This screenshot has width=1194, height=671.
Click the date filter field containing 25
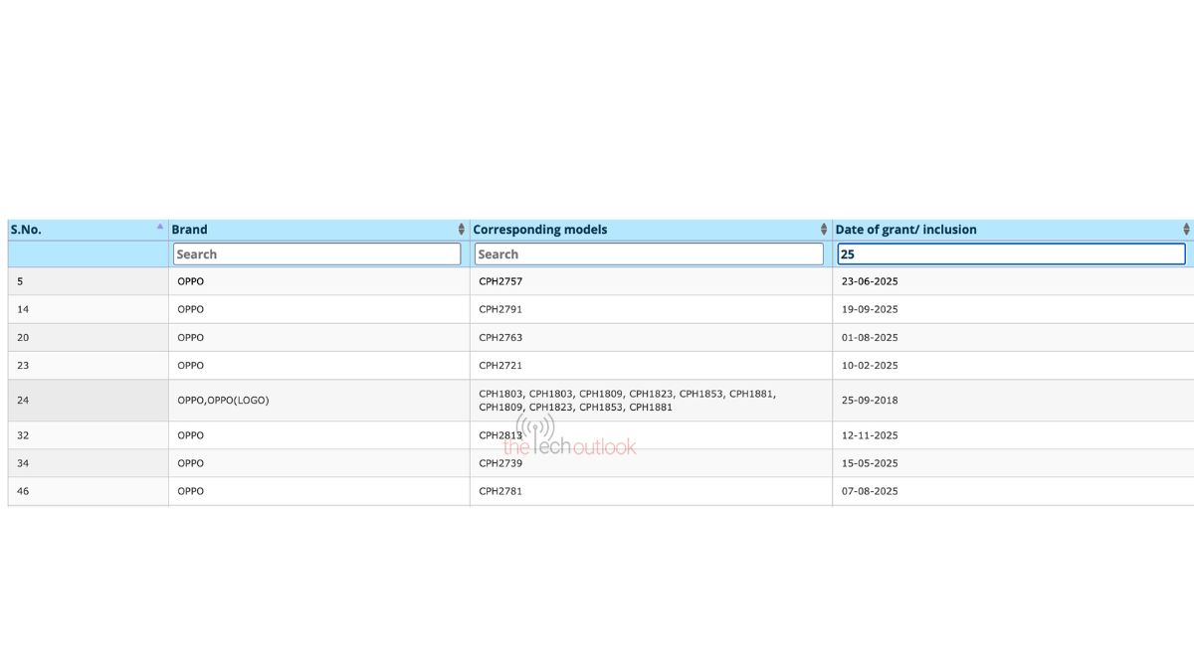(1011, 254)
